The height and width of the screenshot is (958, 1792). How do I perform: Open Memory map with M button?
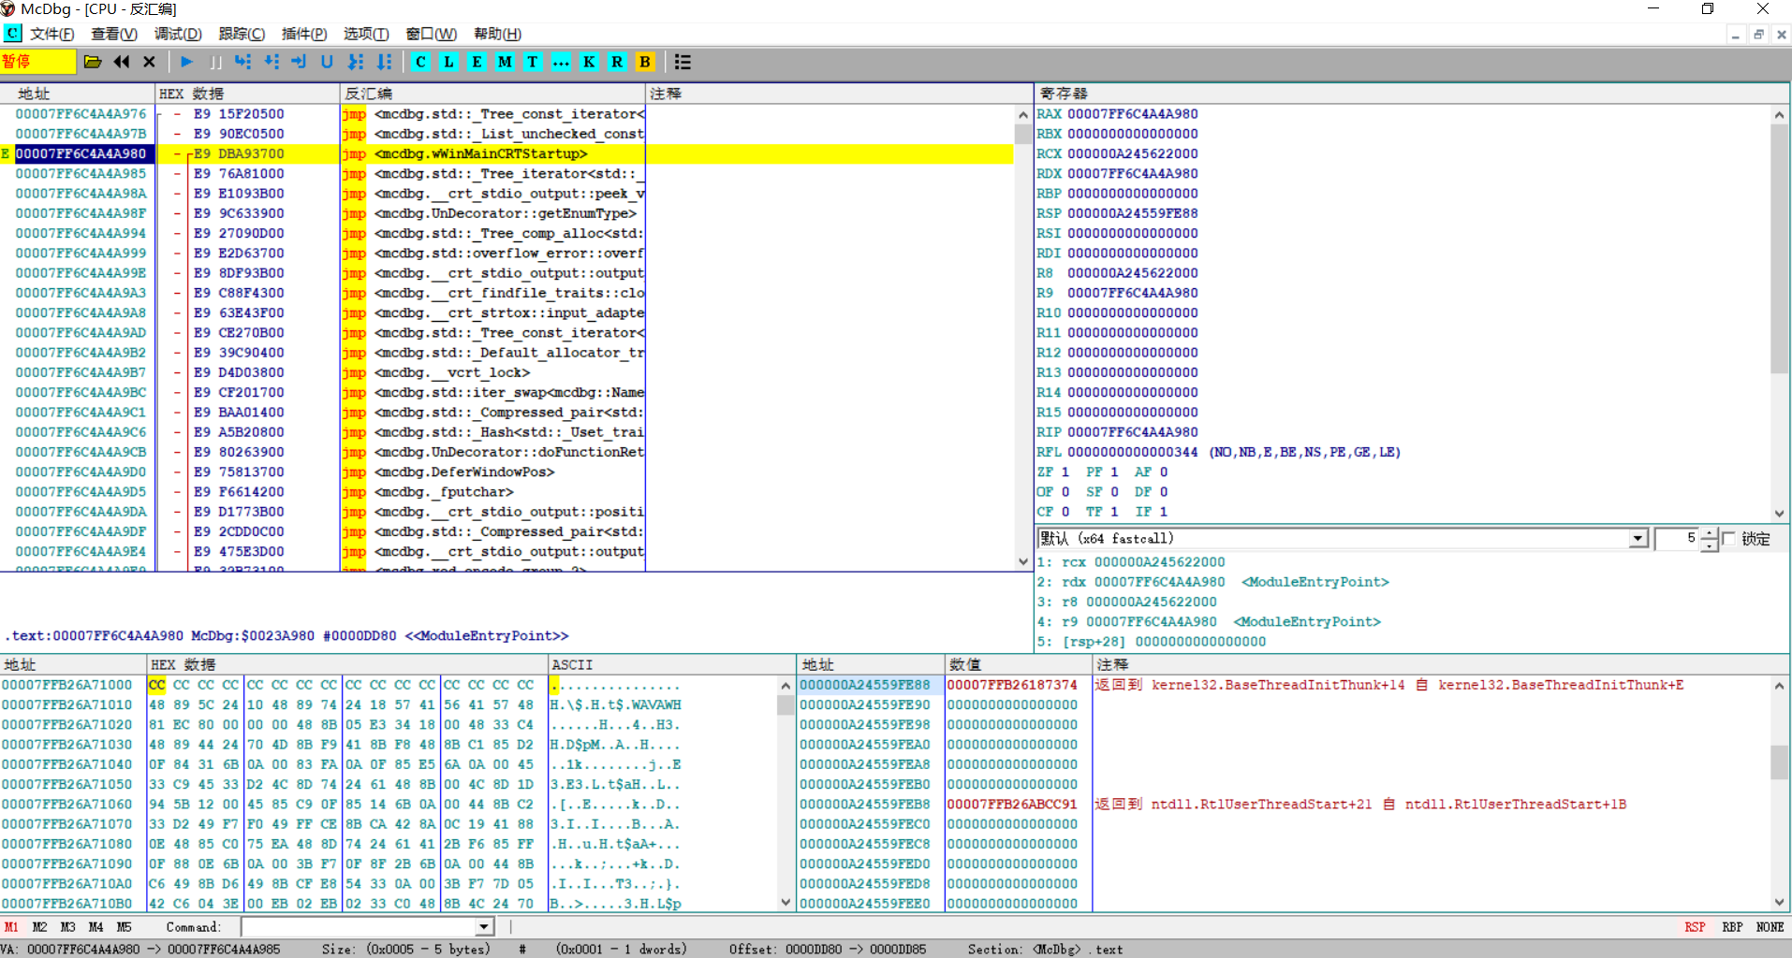[506, 62]
